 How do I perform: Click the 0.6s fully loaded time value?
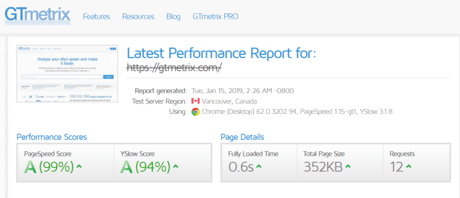coord(241,167)
